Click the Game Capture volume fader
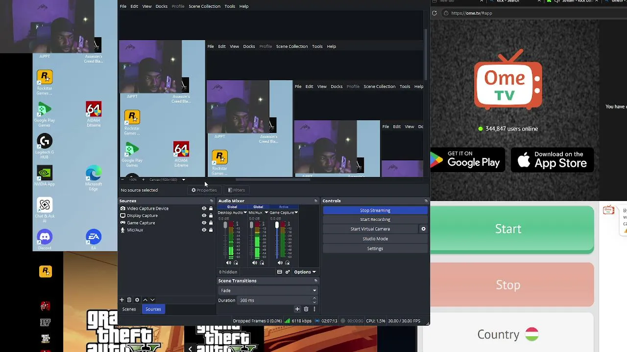The height and width of the screenshot is (352, 627). click(277, 225)
